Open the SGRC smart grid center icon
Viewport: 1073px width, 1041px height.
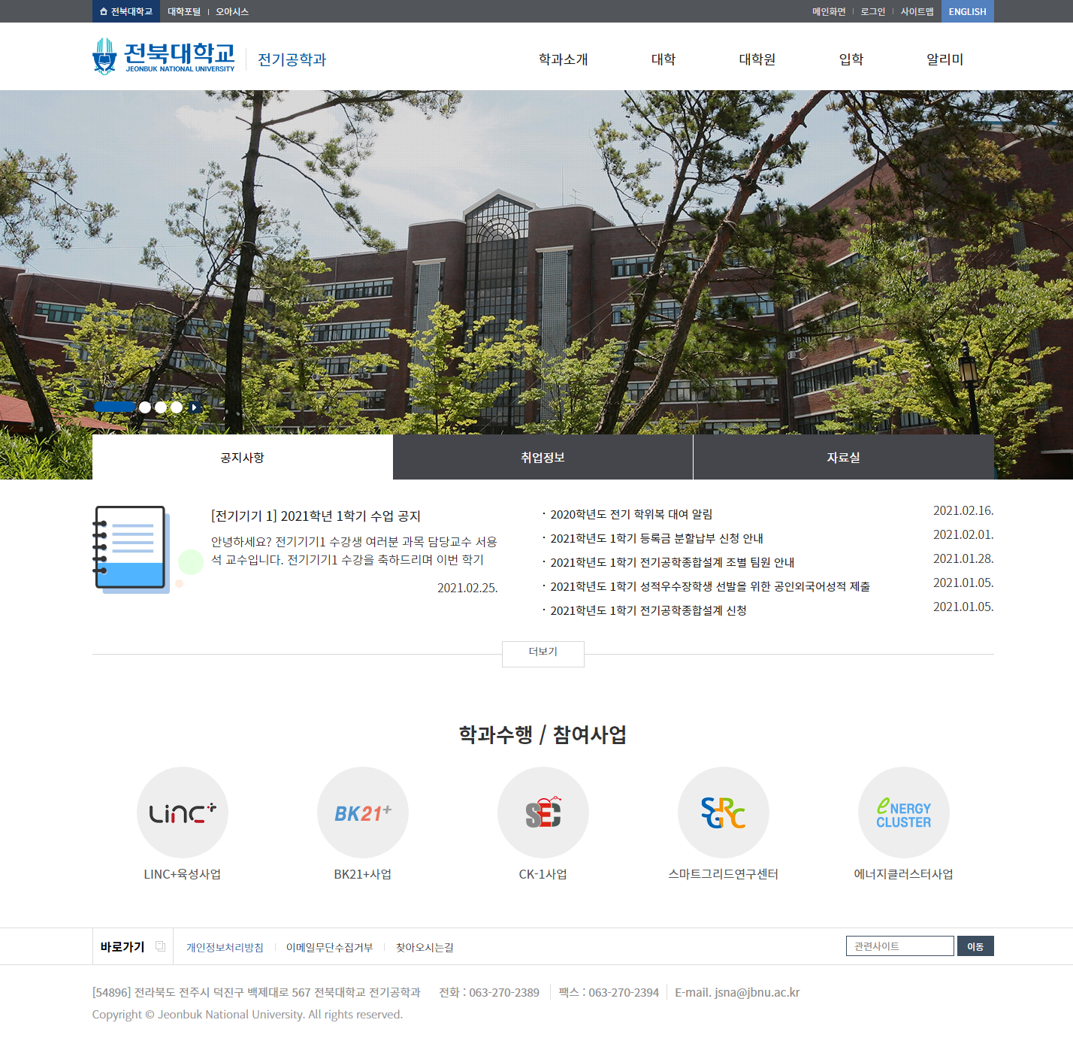(724, 813)
